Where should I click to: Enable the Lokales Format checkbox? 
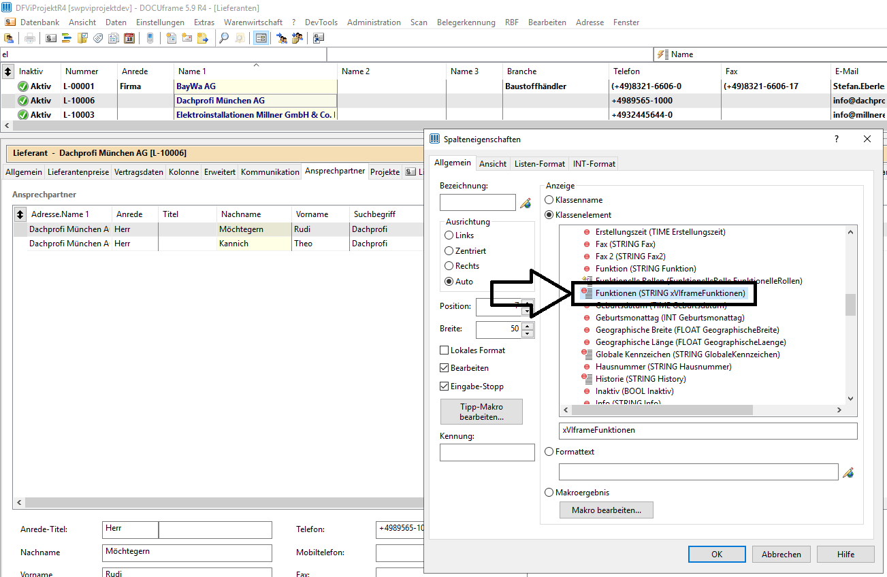coord(445,350)
